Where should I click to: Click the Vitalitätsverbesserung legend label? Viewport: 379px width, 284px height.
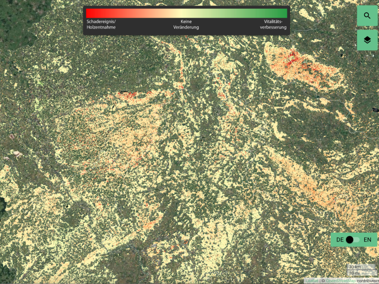click(x=273, y=25)
